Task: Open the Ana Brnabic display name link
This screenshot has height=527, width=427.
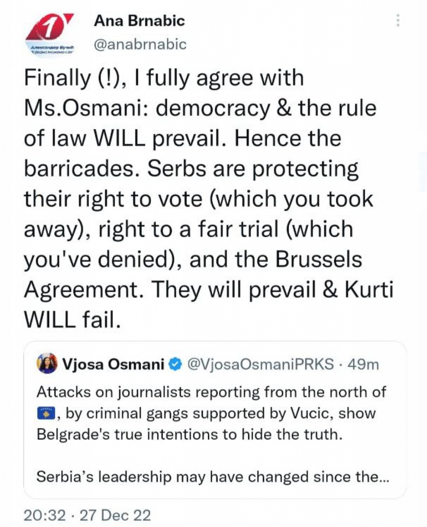Action: point(139,20)
